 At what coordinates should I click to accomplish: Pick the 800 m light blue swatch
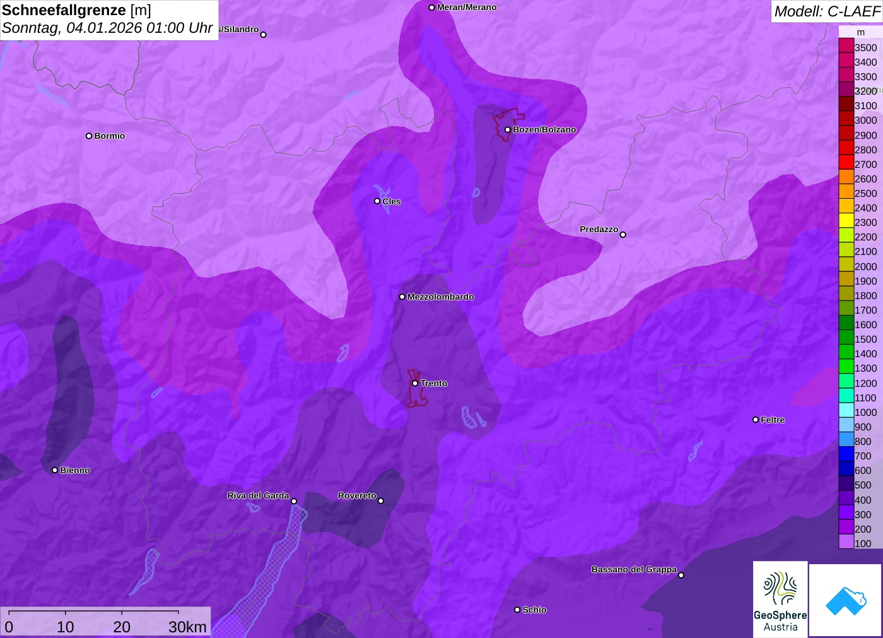(846, 439)
